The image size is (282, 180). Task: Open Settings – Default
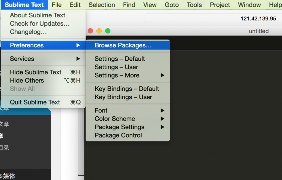coord(128,59)
